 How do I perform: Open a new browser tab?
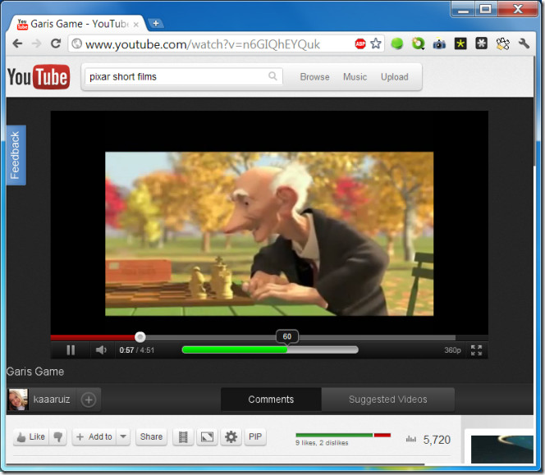tap(156, 23)
